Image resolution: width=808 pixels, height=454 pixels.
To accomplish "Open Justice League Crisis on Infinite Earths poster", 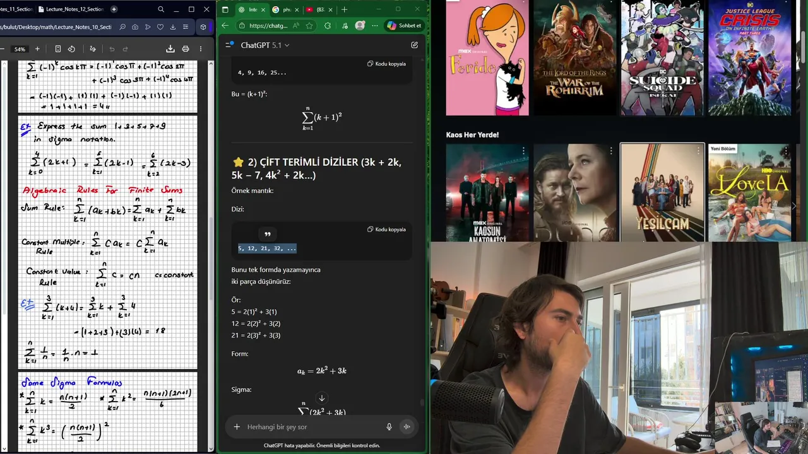I will pyautogui.click(x=749, y=57).
